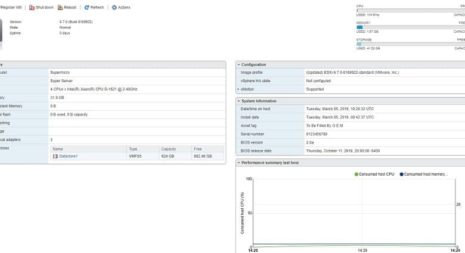This screenshot has height=253, width=465.
Task: Click the BIOS version label
Action: [252, 142]
